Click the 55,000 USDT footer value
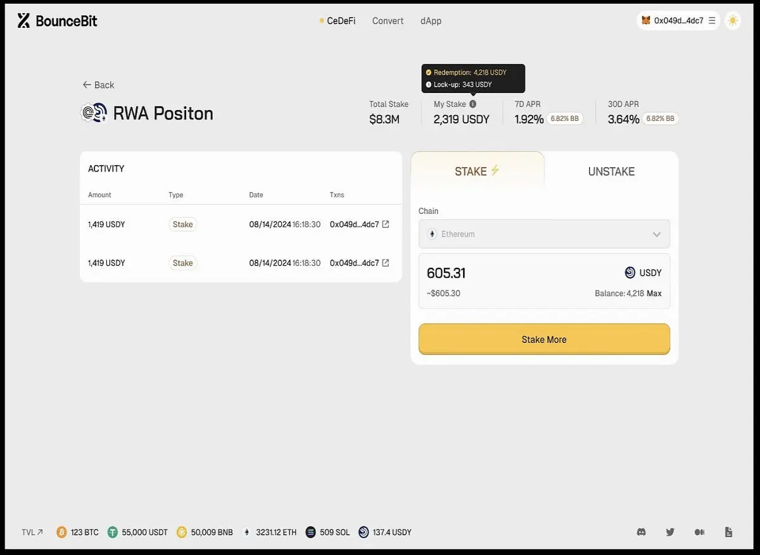Image resolution: width=760 pixels, height=555 pixels. [145, 532]
